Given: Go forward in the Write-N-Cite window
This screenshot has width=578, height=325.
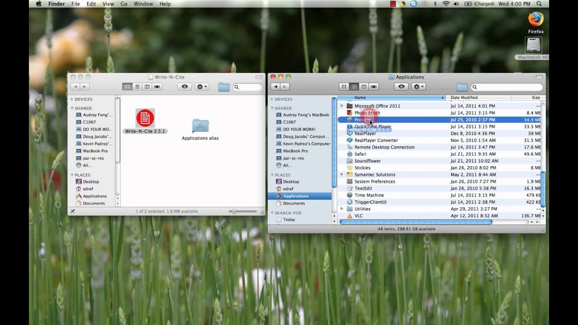Looking at the screenshot, I should 85,87.
